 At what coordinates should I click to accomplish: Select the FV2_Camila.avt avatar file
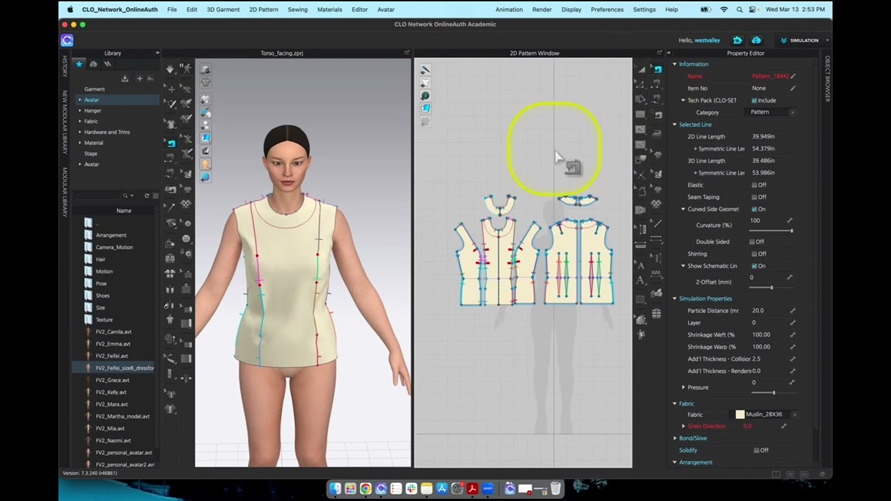coord(113,332)
